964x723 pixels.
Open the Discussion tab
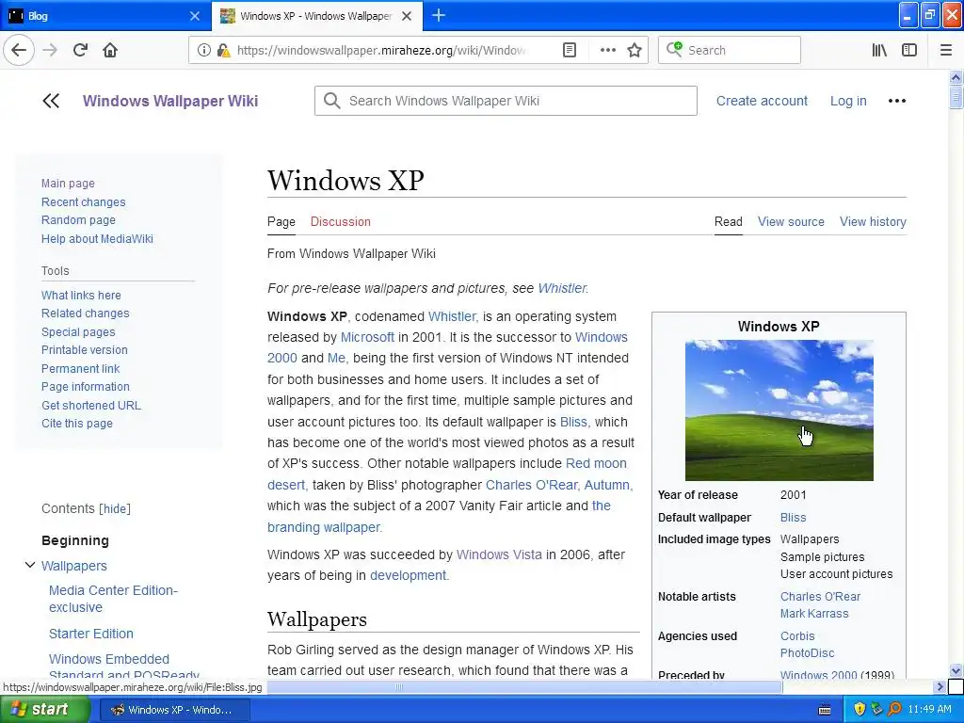point(341,221)
